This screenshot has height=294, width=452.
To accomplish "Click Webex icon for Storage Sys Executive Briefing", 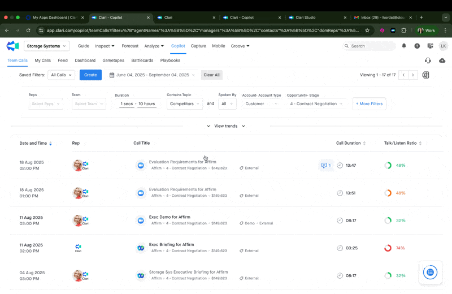I will [141, 275].
